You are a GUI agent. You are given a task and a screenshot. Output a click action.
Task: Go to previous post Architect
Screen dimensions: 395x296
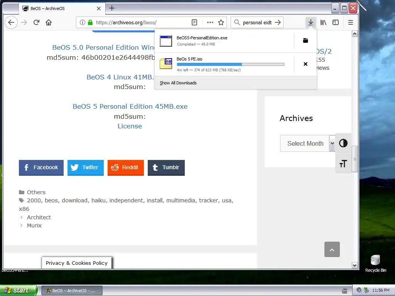(39, 217)
